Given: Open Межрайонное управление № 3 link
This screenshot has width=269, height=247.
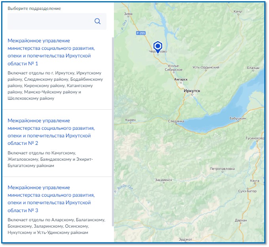Looking at the screenshot, I should [x=49, y=199].
